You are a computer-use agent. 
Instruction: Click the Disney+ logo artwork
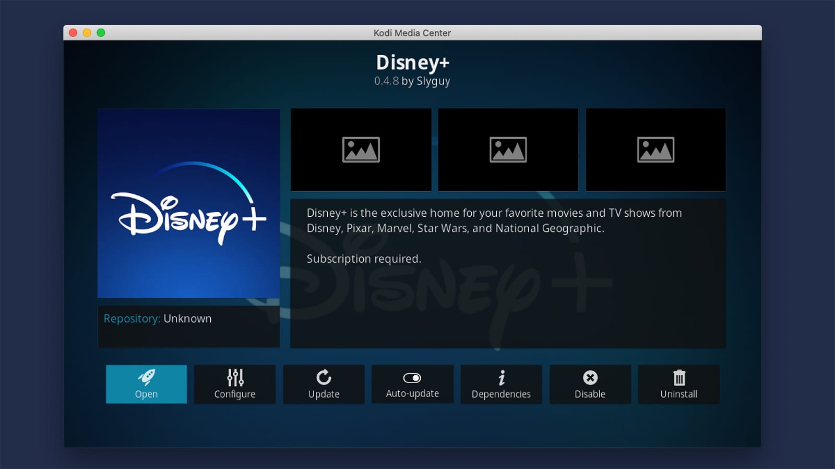tap(188, 203)
